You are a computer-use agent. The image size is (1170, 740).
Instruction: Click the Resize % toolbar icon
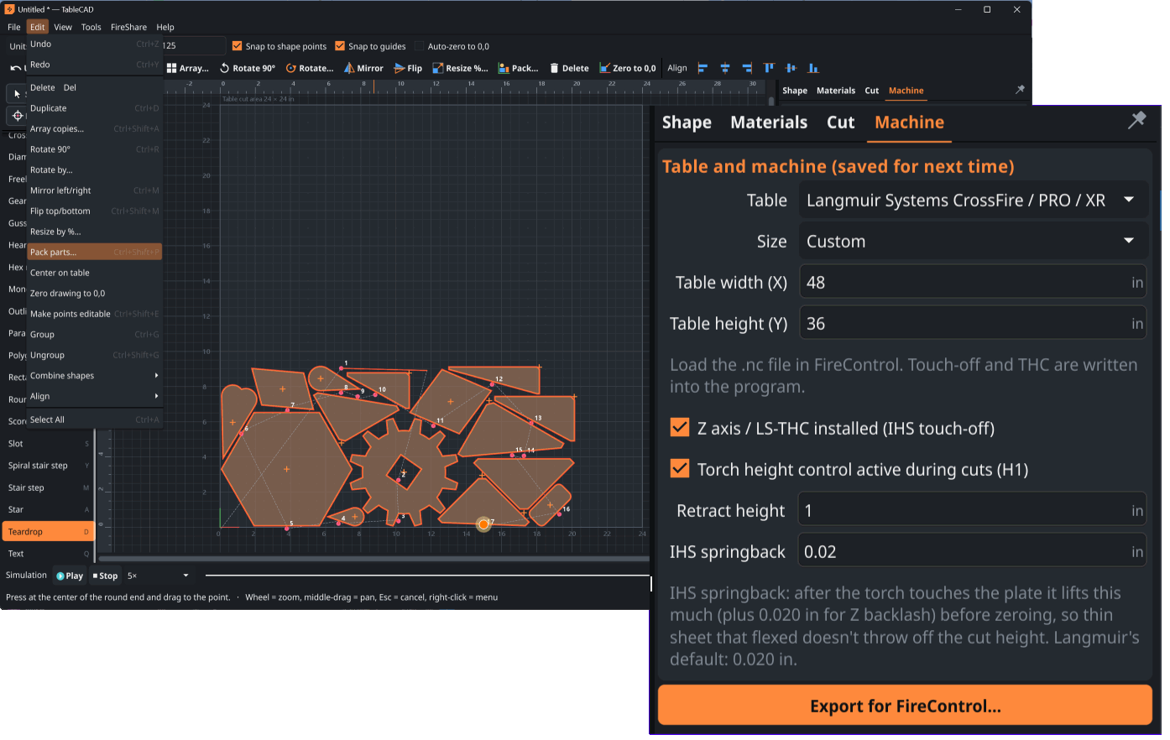coord(437,68)
